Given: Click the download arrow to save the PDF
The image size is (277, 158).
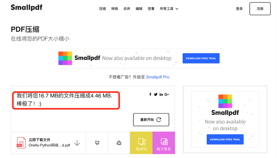Looking at the screenshot, I should click(77, 143).
